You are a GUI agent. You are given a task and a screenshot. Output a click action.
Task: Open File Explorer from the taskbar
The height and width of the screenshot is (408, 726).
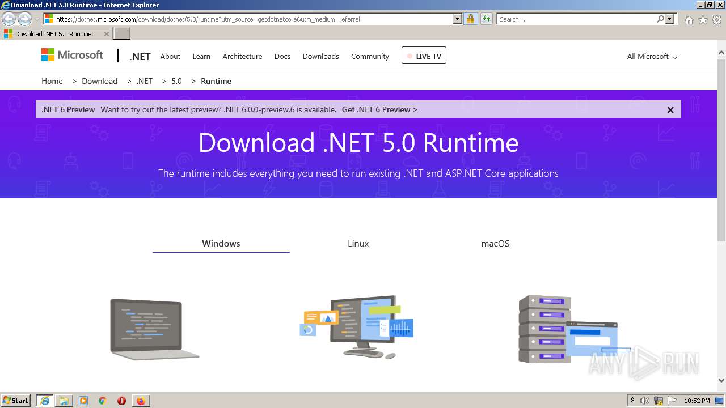64,401
